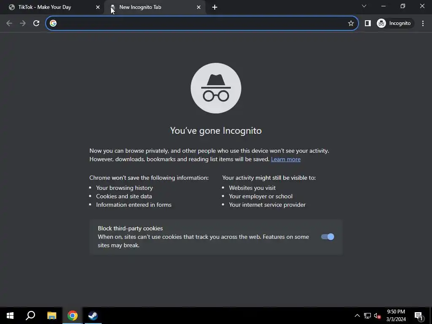Open network status in the system tray
Viewport: 432px width, 324px height.
pos(367,316)
